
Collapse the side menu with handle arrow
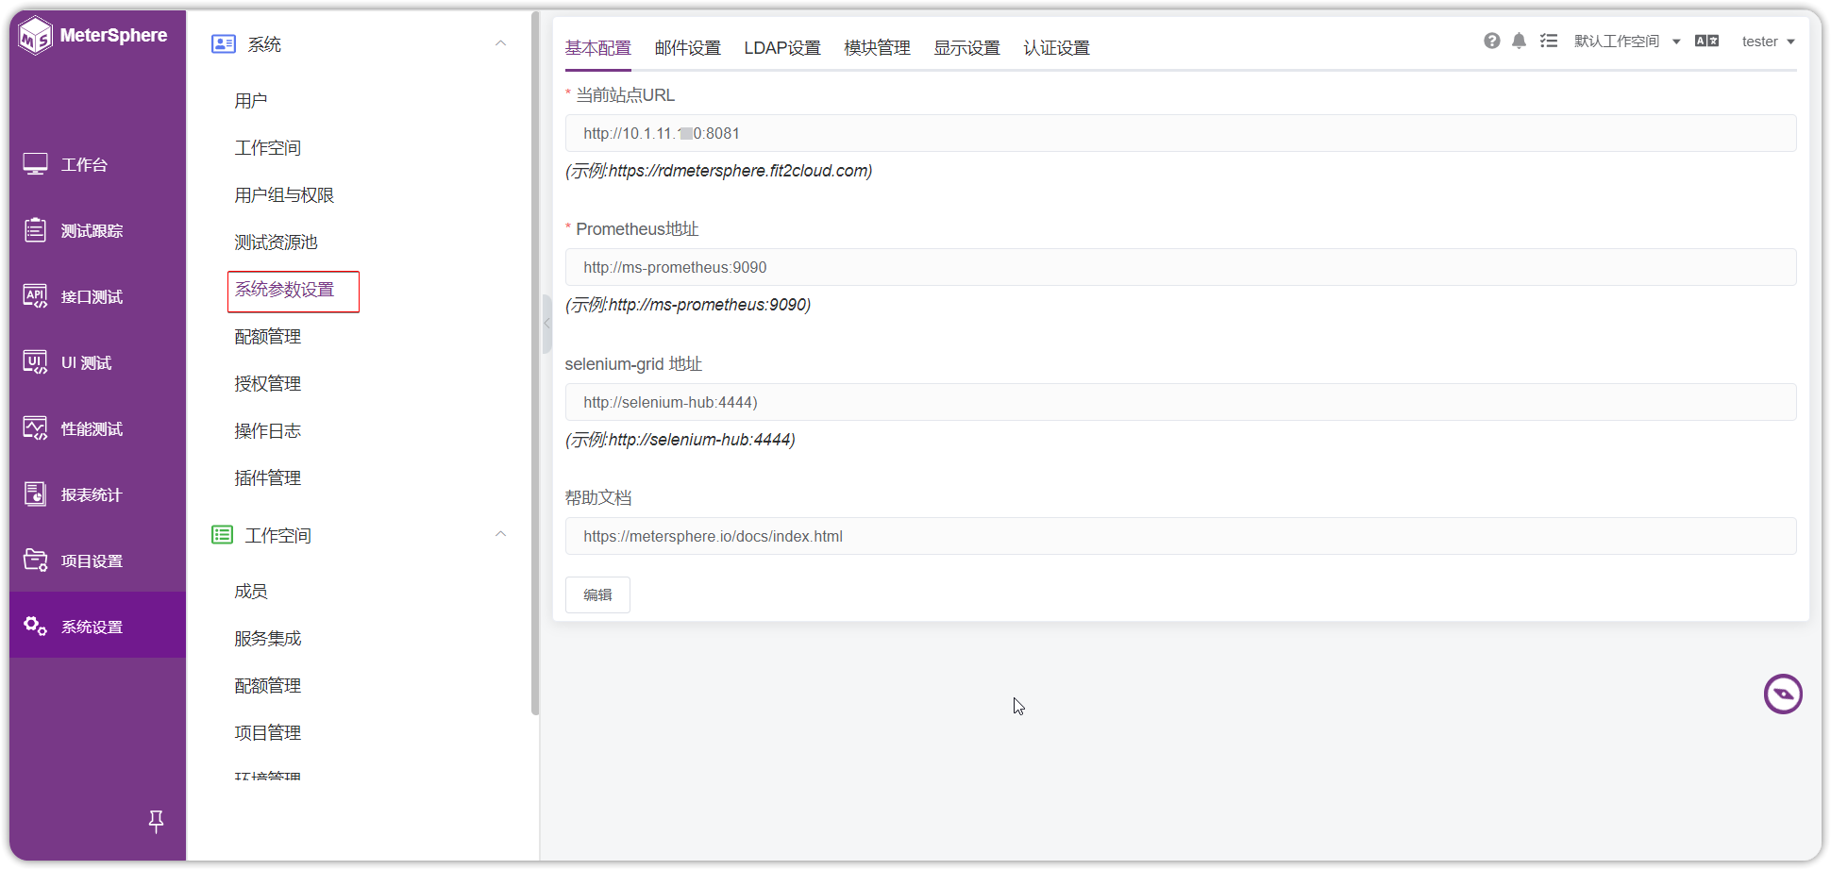pyautogui.click(x=546, y=323)
